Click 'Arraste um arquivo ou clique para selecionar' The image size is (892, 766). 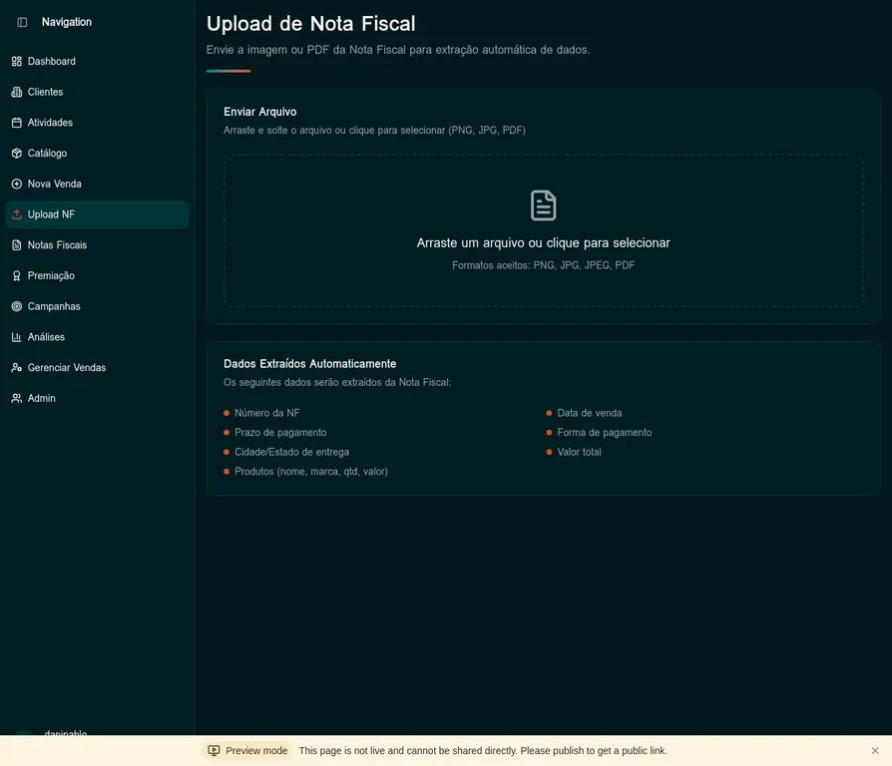coord(543,243)
